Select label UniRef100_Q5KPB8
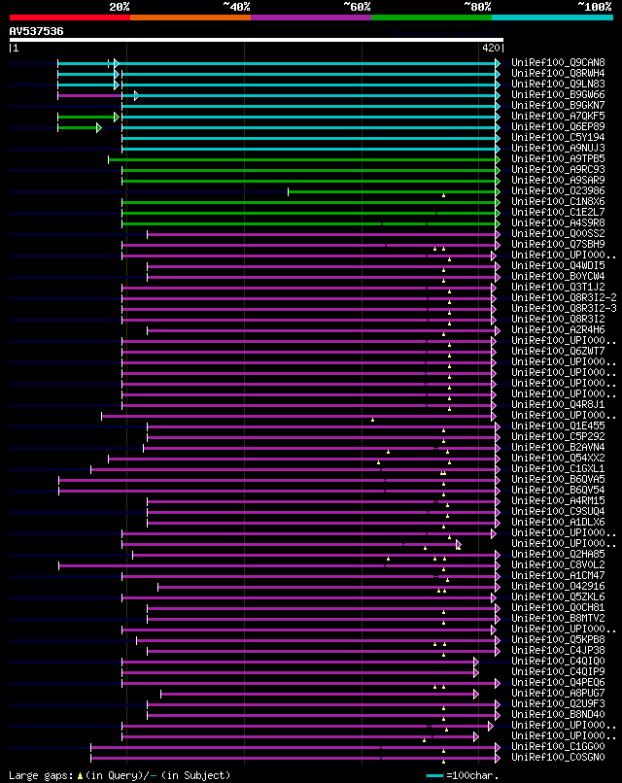Image resolution: width=622 pixels, height=783 pixels. (558, 639)
